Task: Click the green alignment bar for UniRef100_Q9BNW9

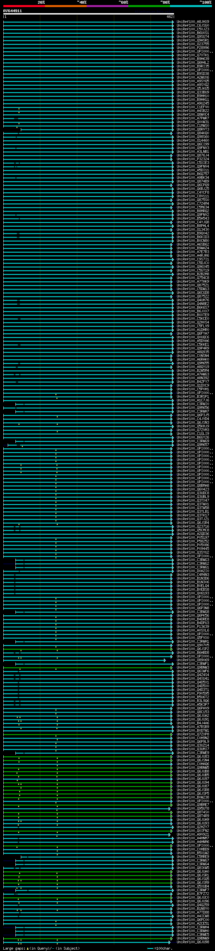Action: pyautogui.click(x=87, y=939)
